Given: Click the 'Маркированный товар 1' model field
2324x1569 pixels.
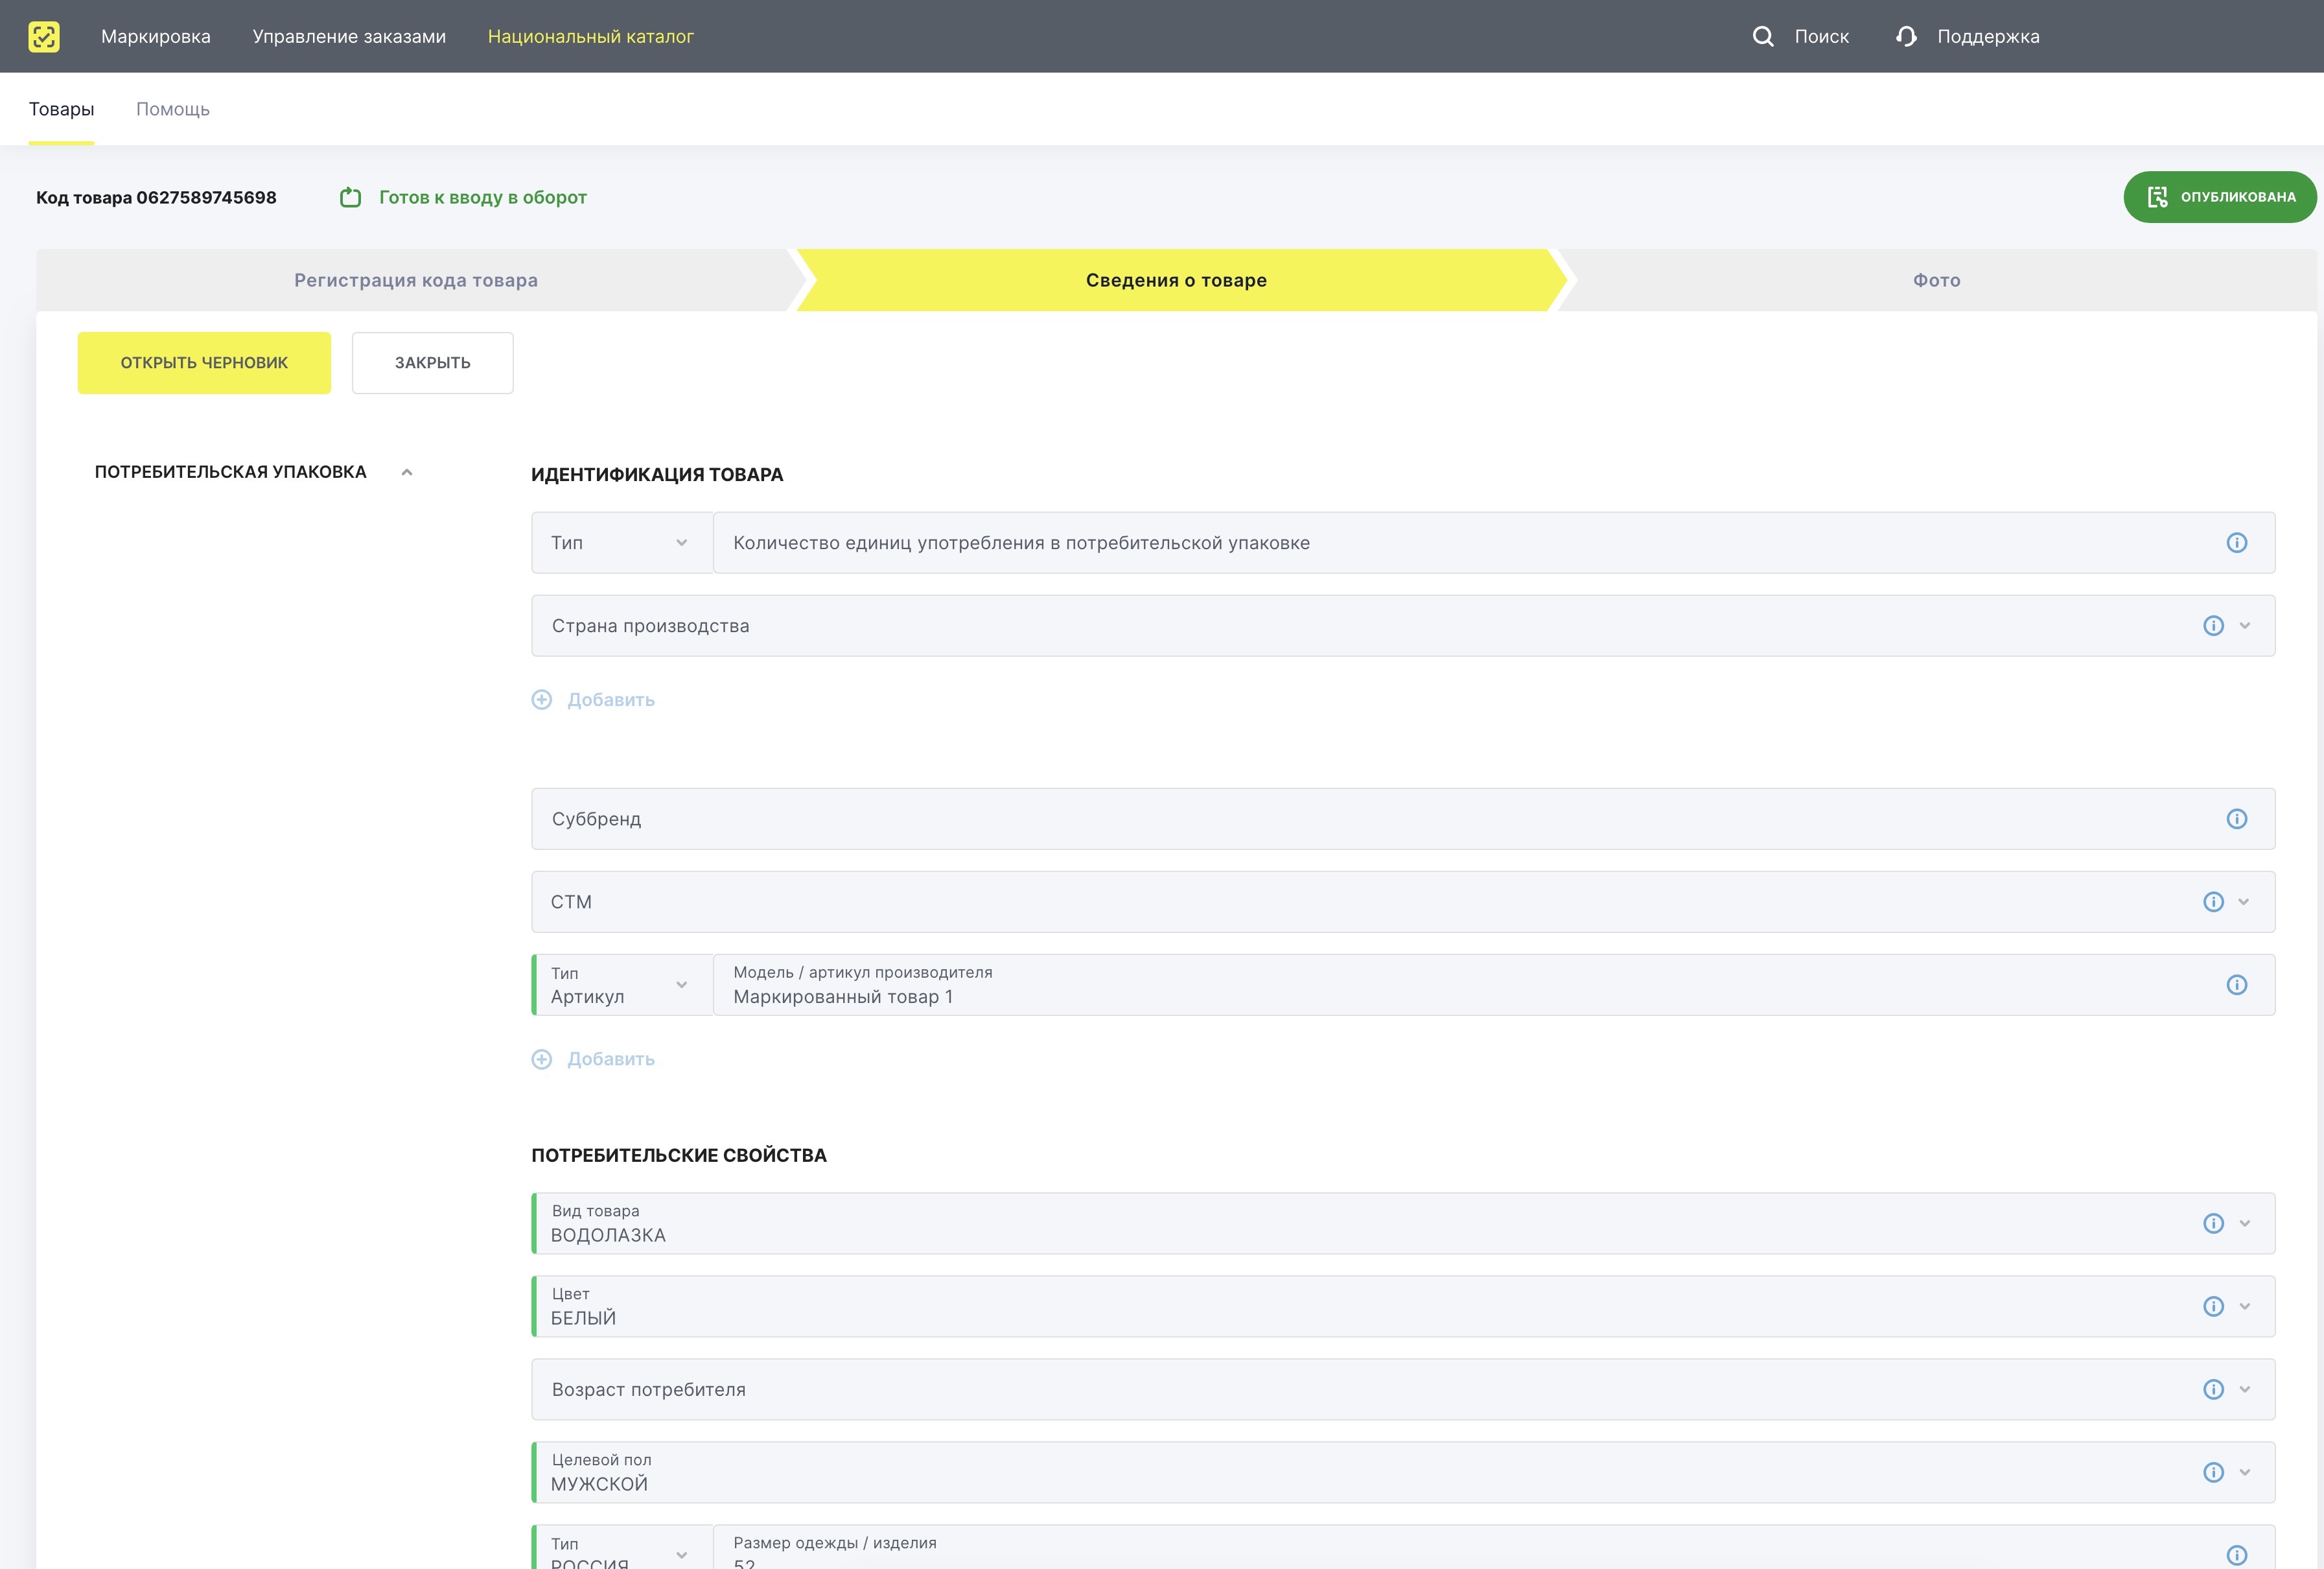Looking at the screenshot, I should point(1494,985).
